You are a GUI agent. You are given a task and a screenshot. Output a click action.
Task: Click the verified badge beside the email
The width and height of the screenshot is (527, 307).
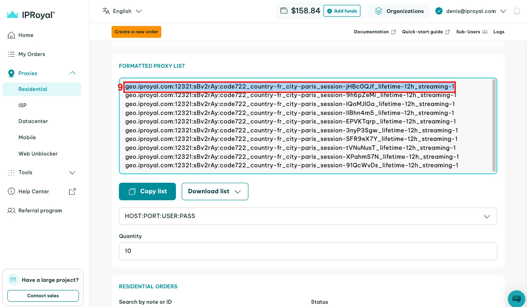439,11
